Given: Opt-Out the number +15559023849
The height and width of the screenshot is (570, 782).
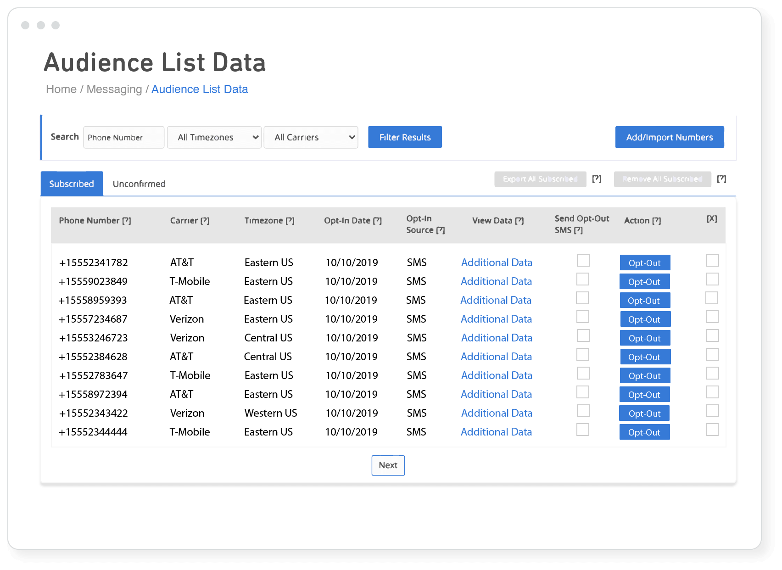Looking at the screenshot, I should 644,281.
